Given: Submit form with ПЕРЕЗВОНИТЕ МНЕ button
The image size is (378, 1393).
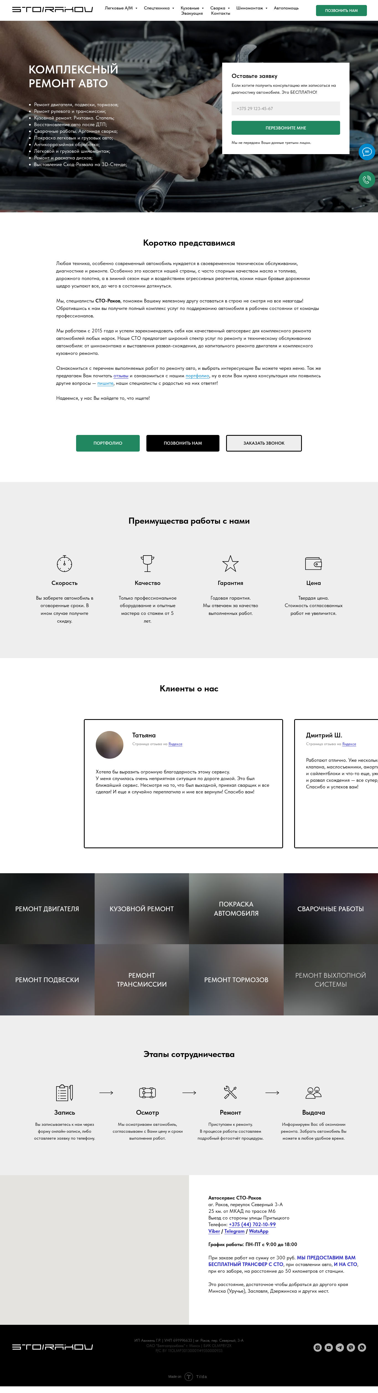Looking at the screenshot, I should (286, 128).
